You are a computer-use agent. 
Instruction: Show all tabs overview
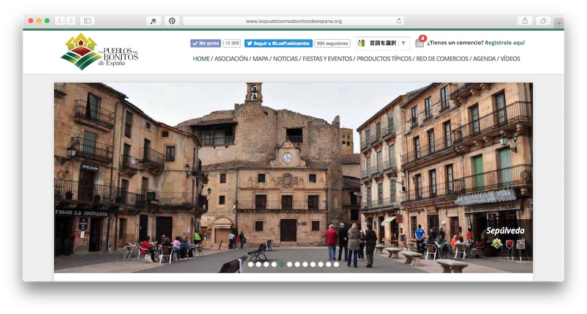tap(543, 21)
